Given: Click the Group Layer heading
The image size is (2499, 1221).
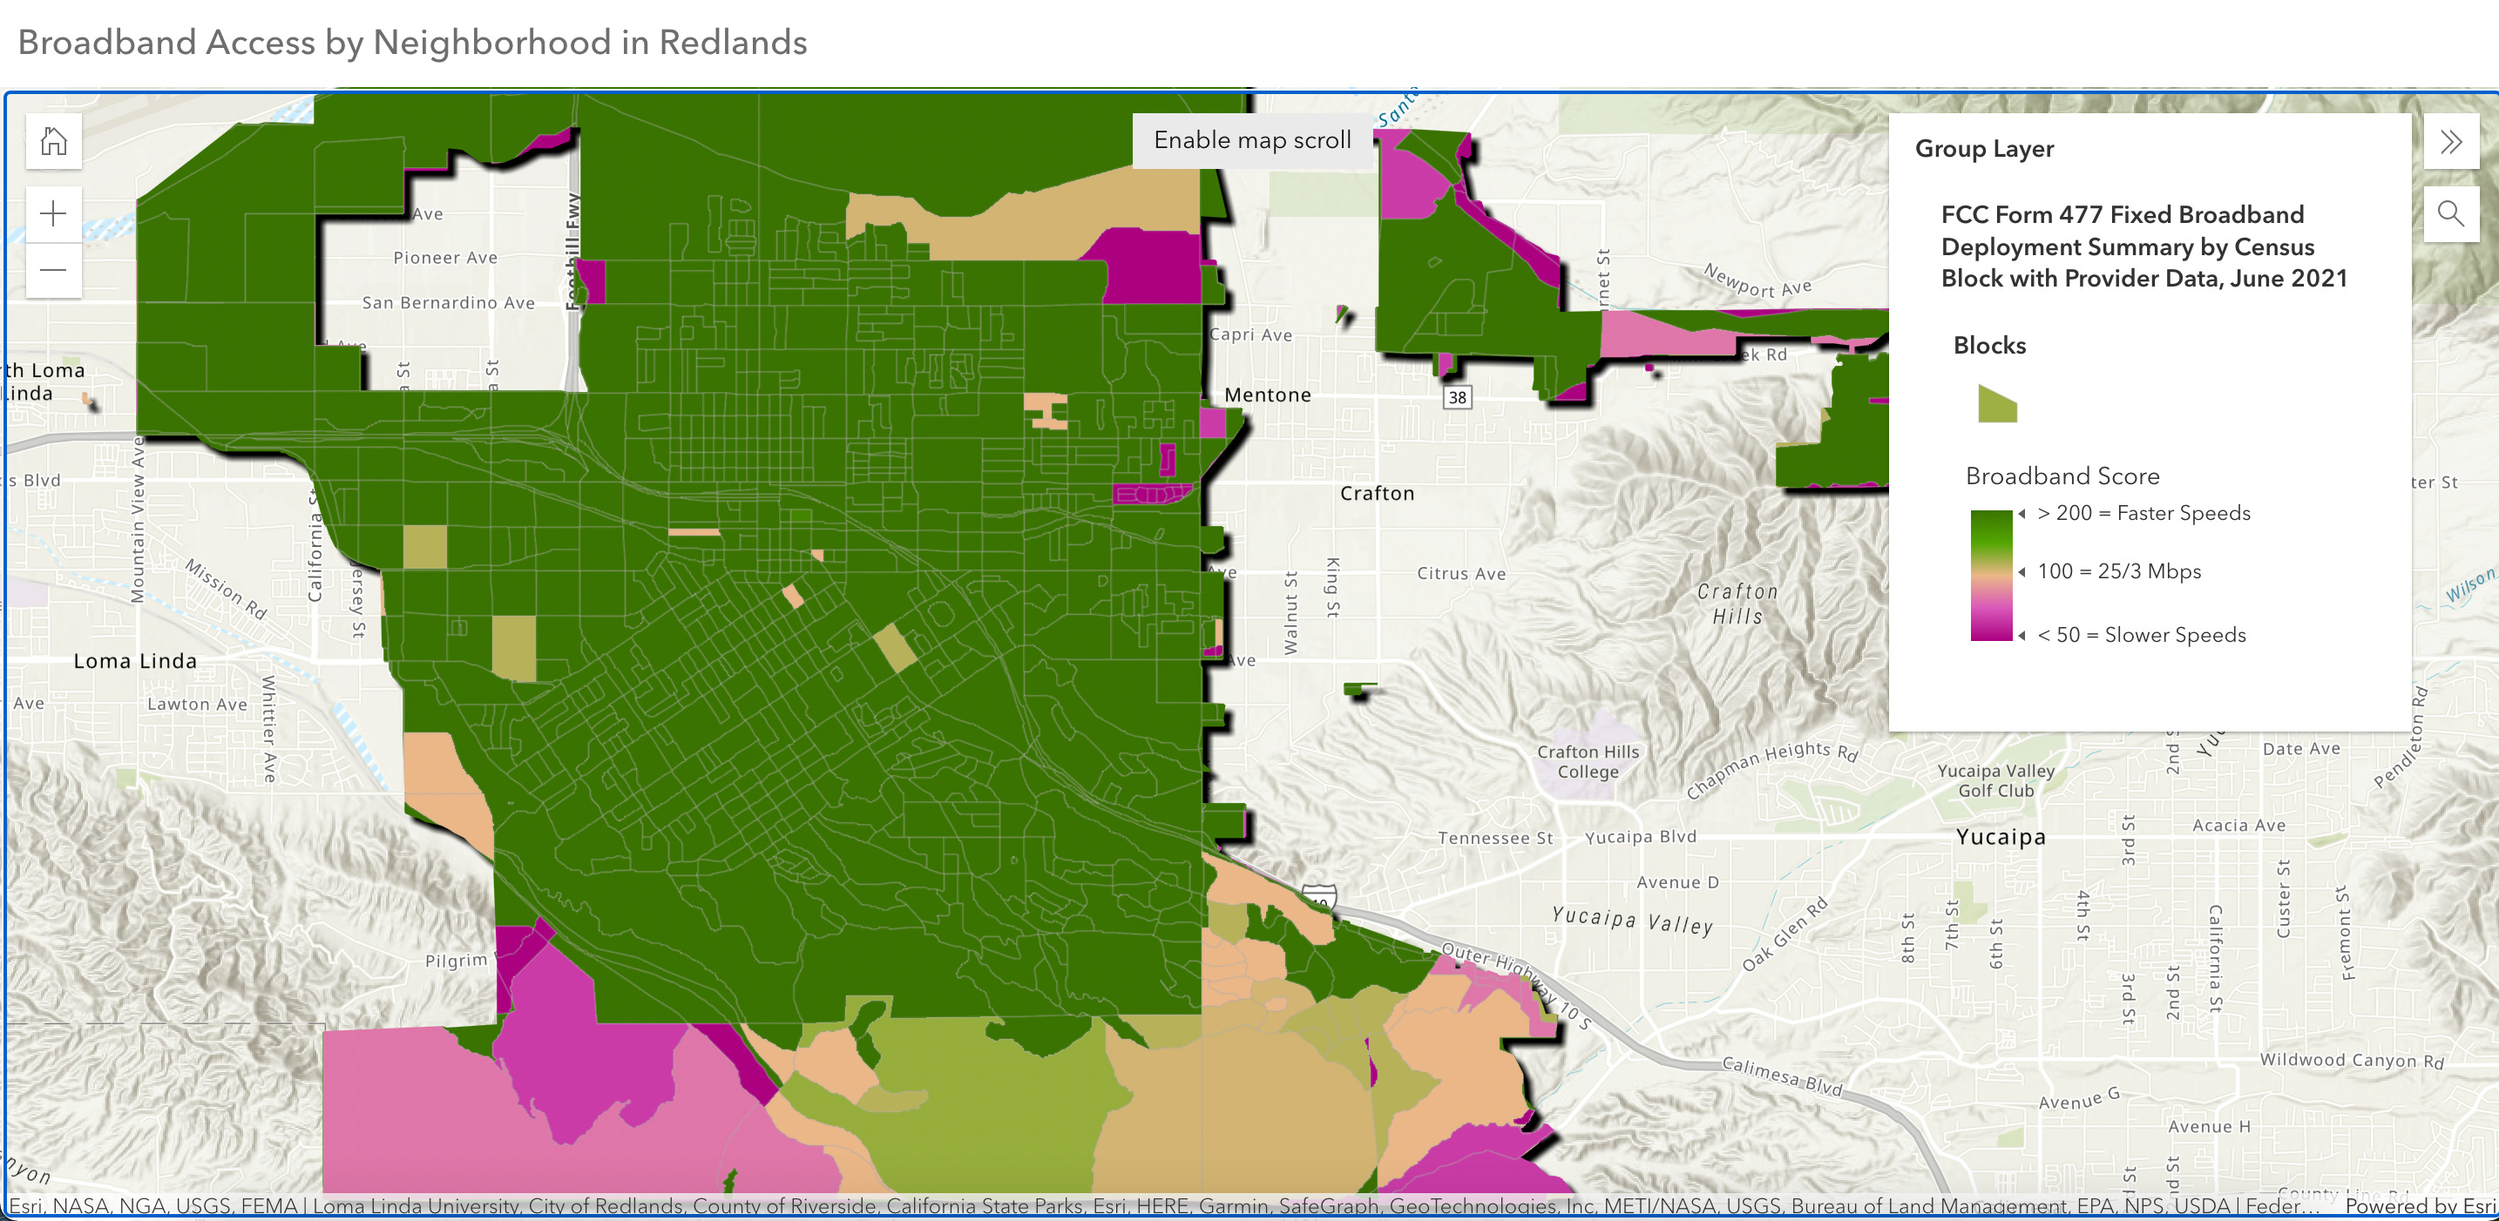Looking at the screenshot, I should click(1984, 148).
